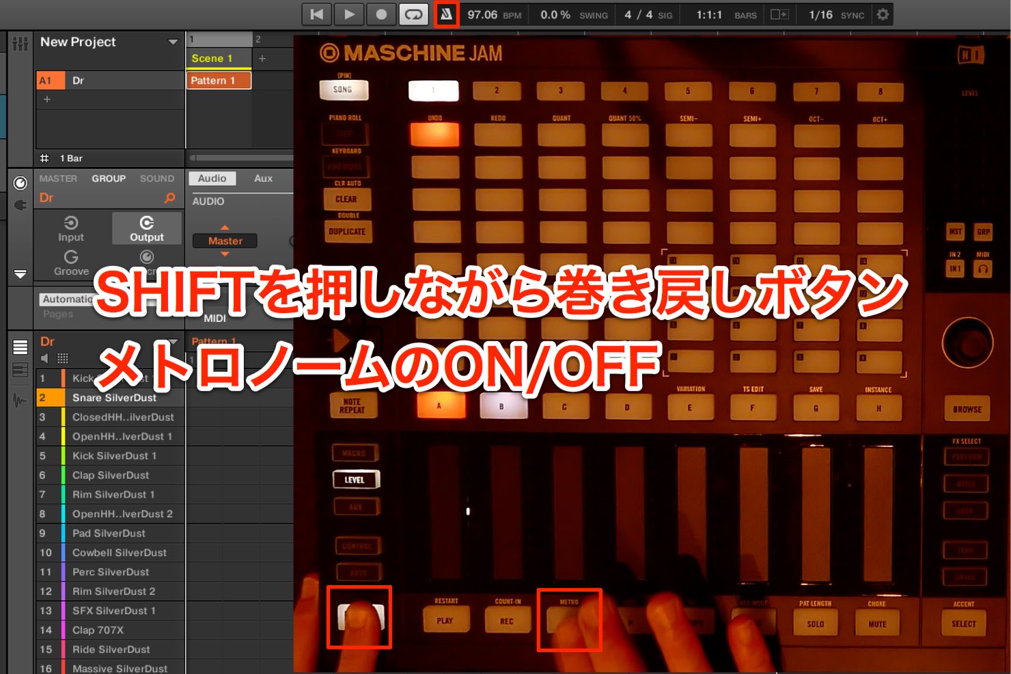
Task: Switch to the SOUND tab
Action: coord(157,178)
